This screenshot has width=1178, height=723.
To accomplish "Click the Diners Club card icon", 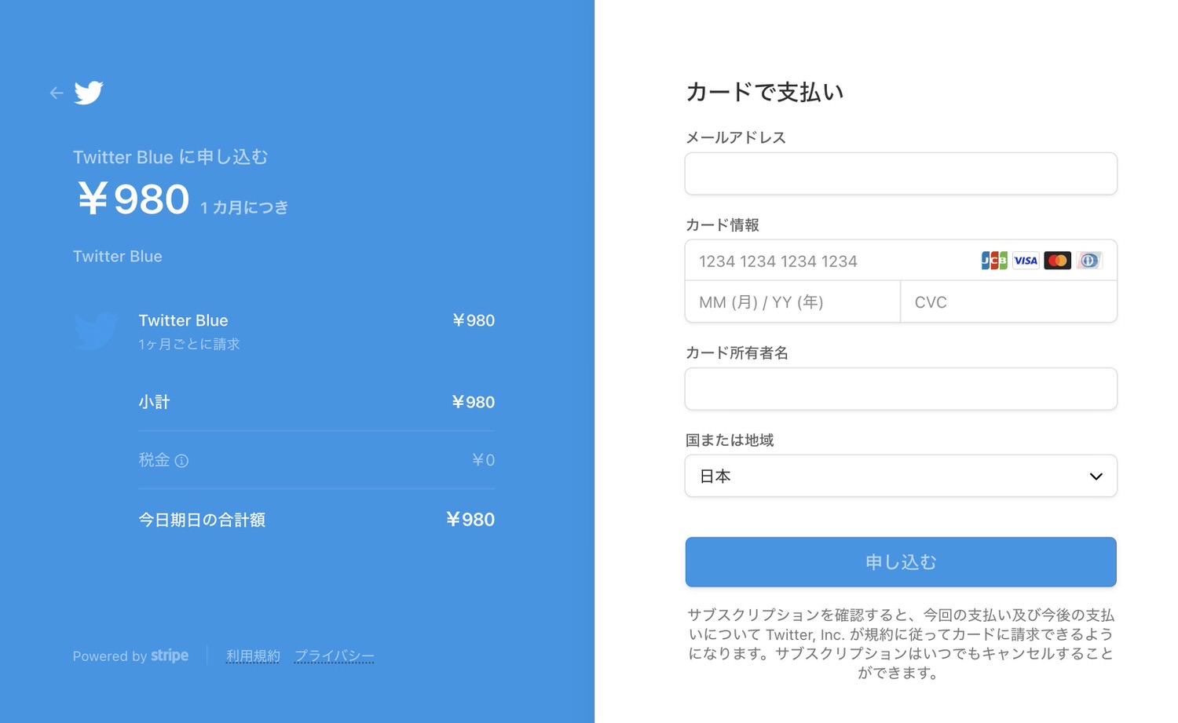I will point(1088,261).
